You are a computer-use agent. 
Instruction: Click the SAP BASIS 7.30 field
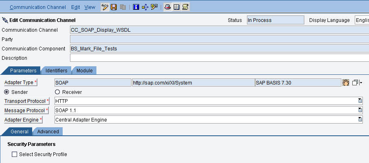pos(298,83)
